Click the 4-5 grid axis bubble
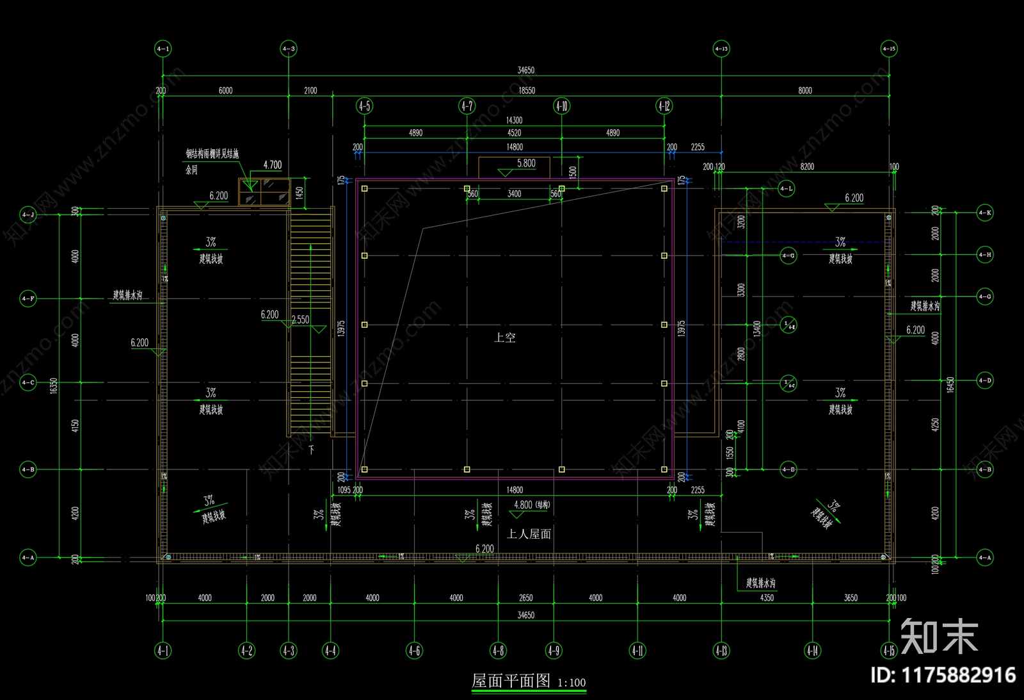Image resolution: width=1024 pixels, height=700 pixels. tap(364, 106)
